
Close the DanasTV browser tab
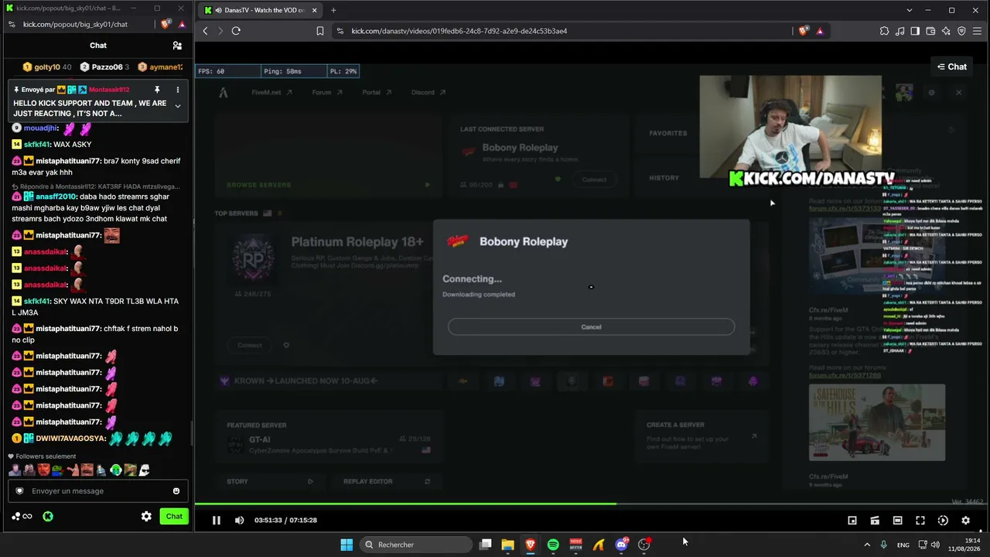click(x=313, y=10)
